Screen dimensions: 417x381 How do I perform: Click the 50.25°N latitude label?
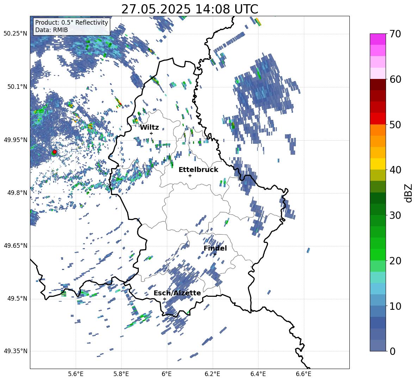(15, 34)
